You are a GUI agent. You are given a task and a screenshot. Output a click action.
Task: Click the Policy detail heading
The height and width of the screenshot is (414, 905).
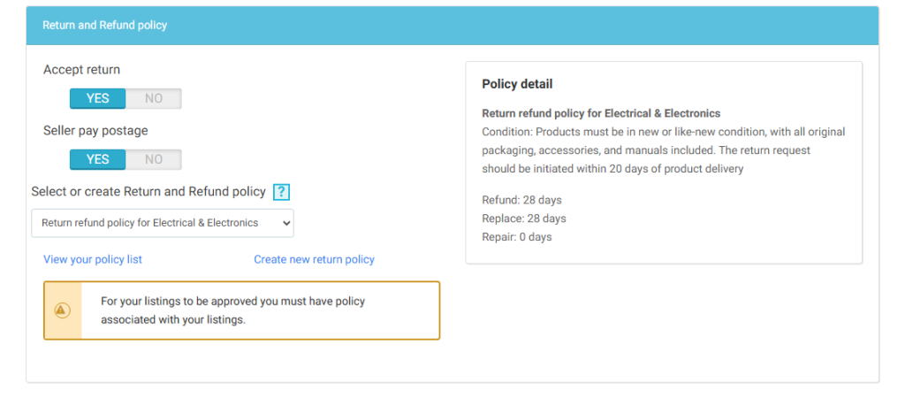[x=517, y=84]
